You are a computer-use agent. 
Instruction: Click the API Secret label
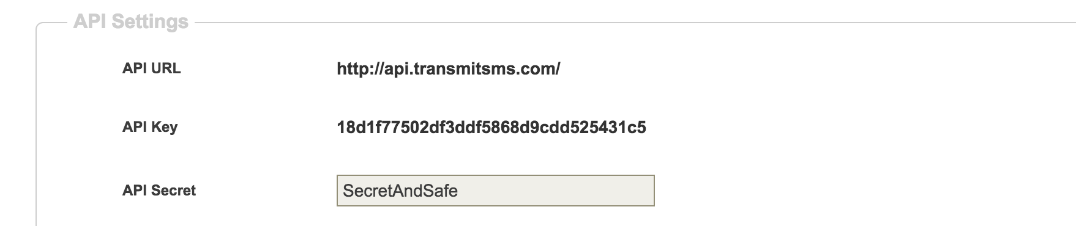(159, 191)
